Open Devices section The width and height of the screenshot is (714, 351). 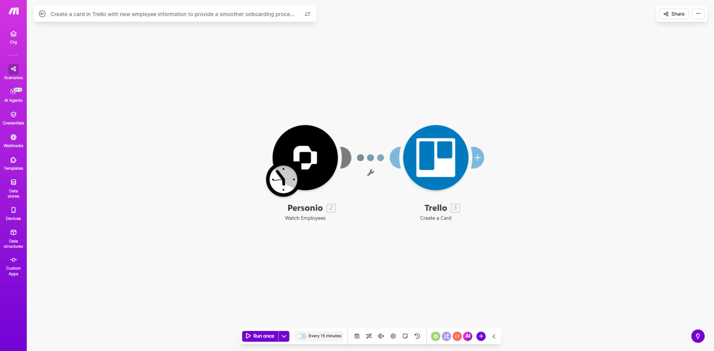[13, 214]
